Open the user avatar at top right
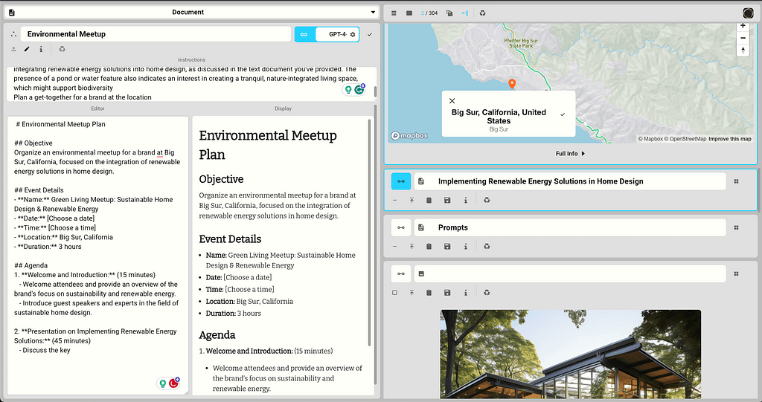This screenshot has height=402, width=762. [749, 13]
